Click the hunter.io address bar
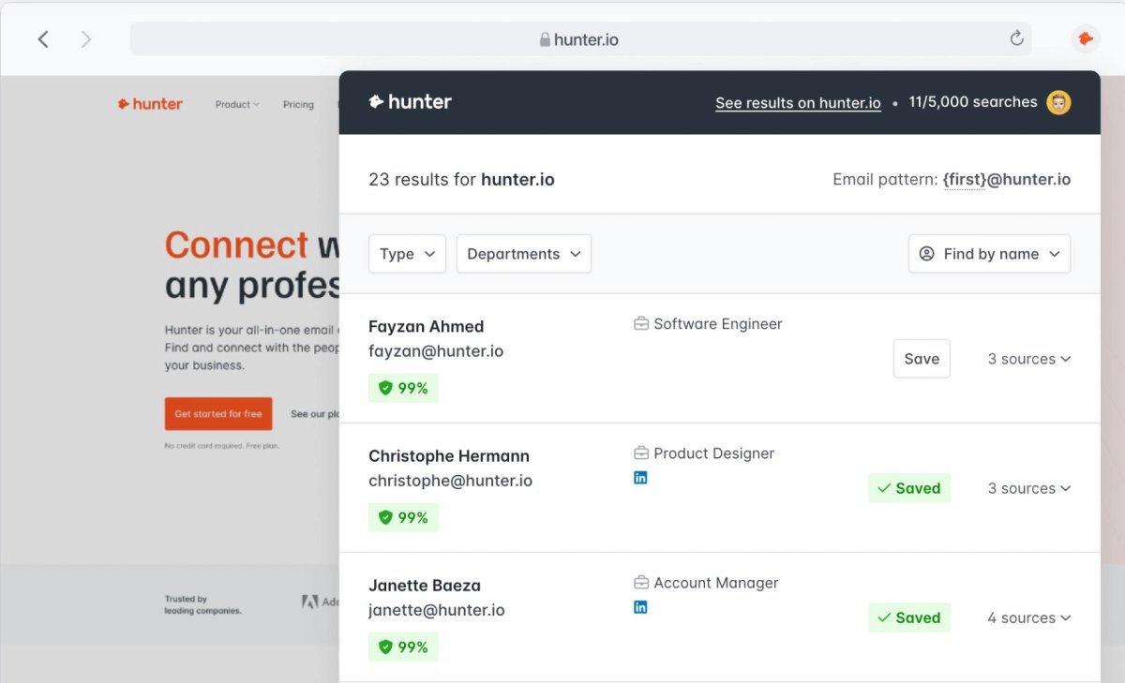 580,39
